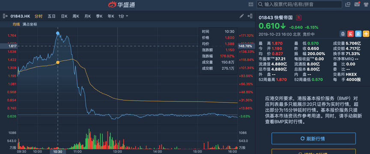
Task: Switch to the 年K chart tab
Action: tap(111, 16)
